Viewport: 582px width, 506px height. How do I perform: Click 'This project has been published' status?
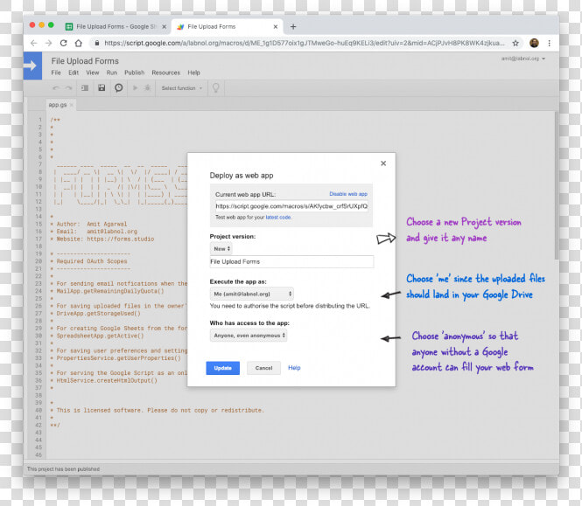tap(64, 469)
